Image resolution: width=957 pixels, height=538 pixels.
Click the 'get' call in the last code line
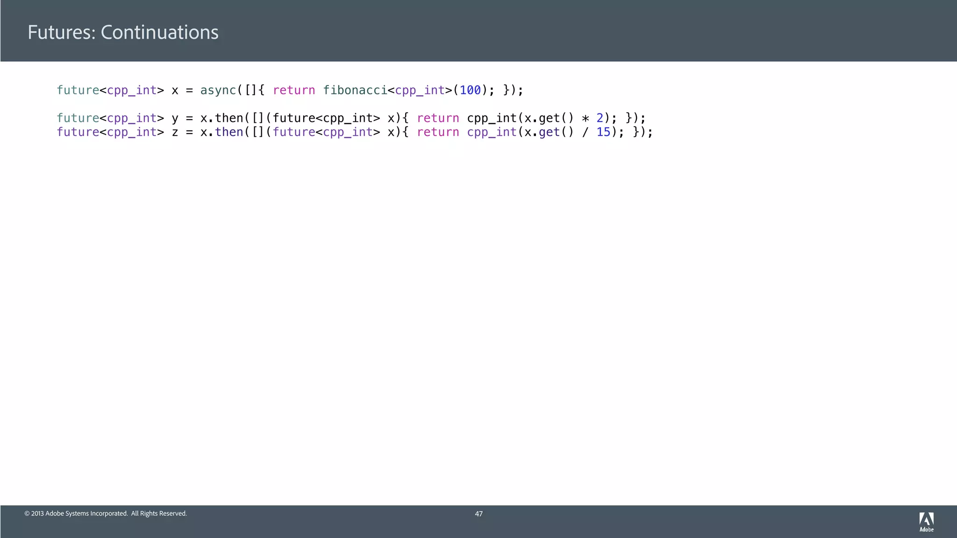(549, 132)
